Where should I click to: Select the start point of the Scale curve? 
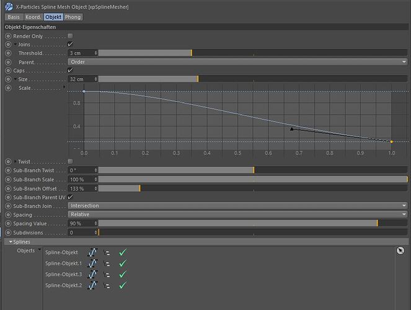(x=84, y=92)
